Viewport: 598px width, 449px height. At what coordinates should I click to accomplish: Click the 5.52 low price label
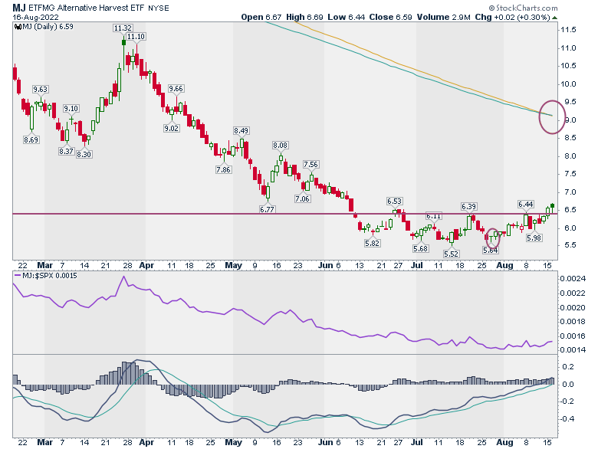451,254
